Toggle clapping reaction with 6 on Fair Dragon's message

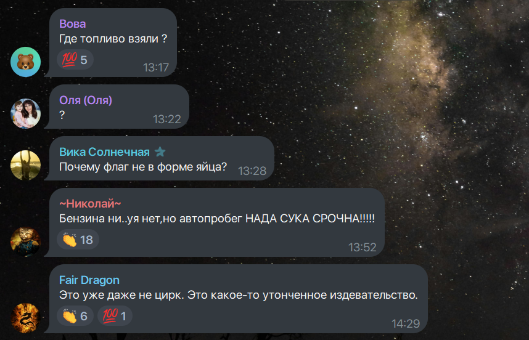pyautogui.click(x=75, y=316)
